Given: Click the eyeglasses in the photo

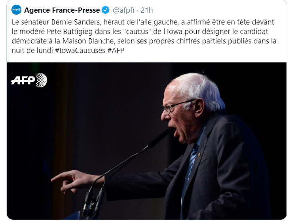Looking at the screenshot, I should pos(174,106).
